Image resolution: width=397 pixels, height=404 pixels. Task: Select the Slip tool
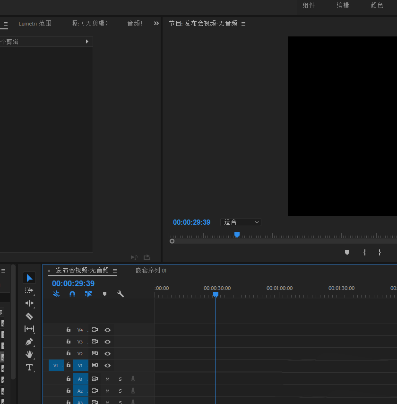coord(29,329)
